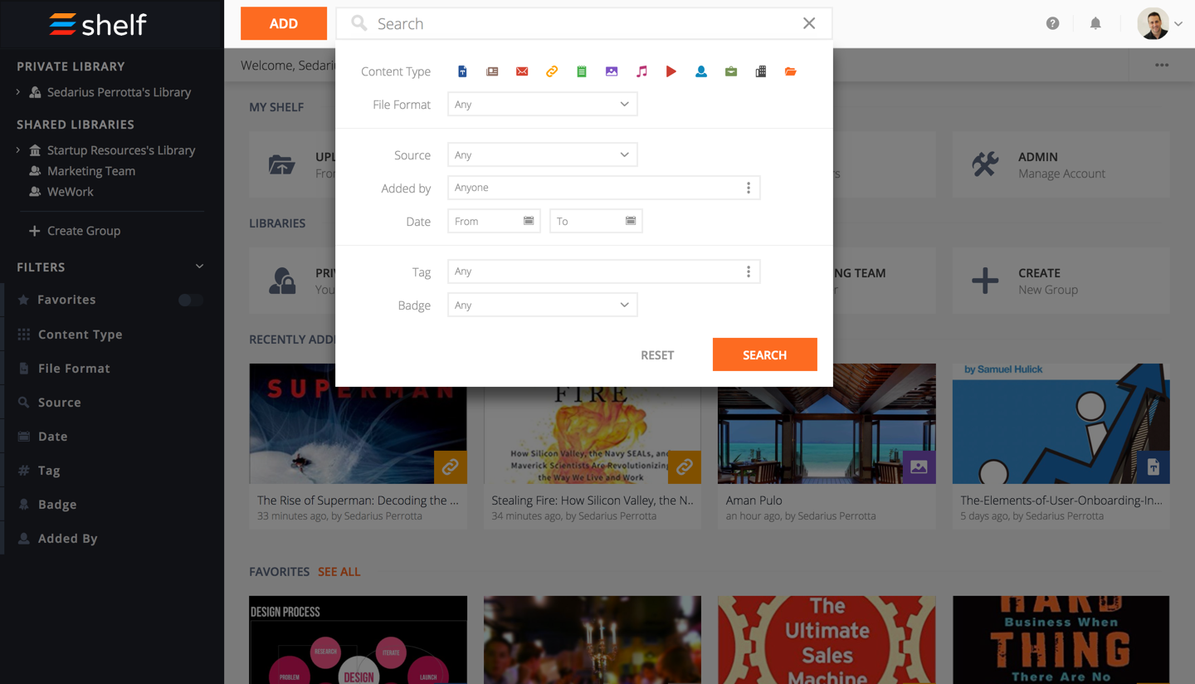Collapse the FILTERS section chevron
Screen dimensions: 1195x684
199,266
